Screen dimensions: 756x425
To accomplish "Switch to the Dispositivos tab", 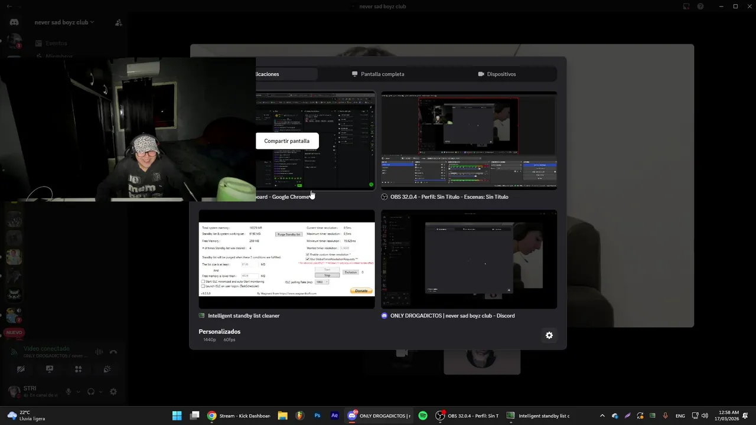I will click(x=497, y=74).
